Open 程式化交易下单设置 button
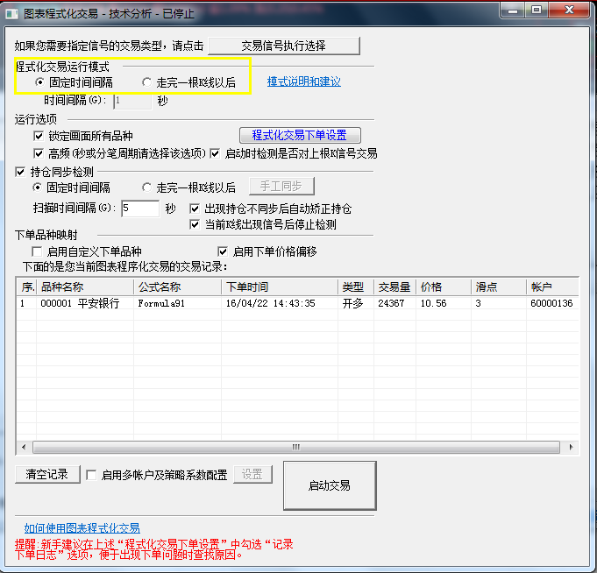597x573 pixels. point(300,135)
